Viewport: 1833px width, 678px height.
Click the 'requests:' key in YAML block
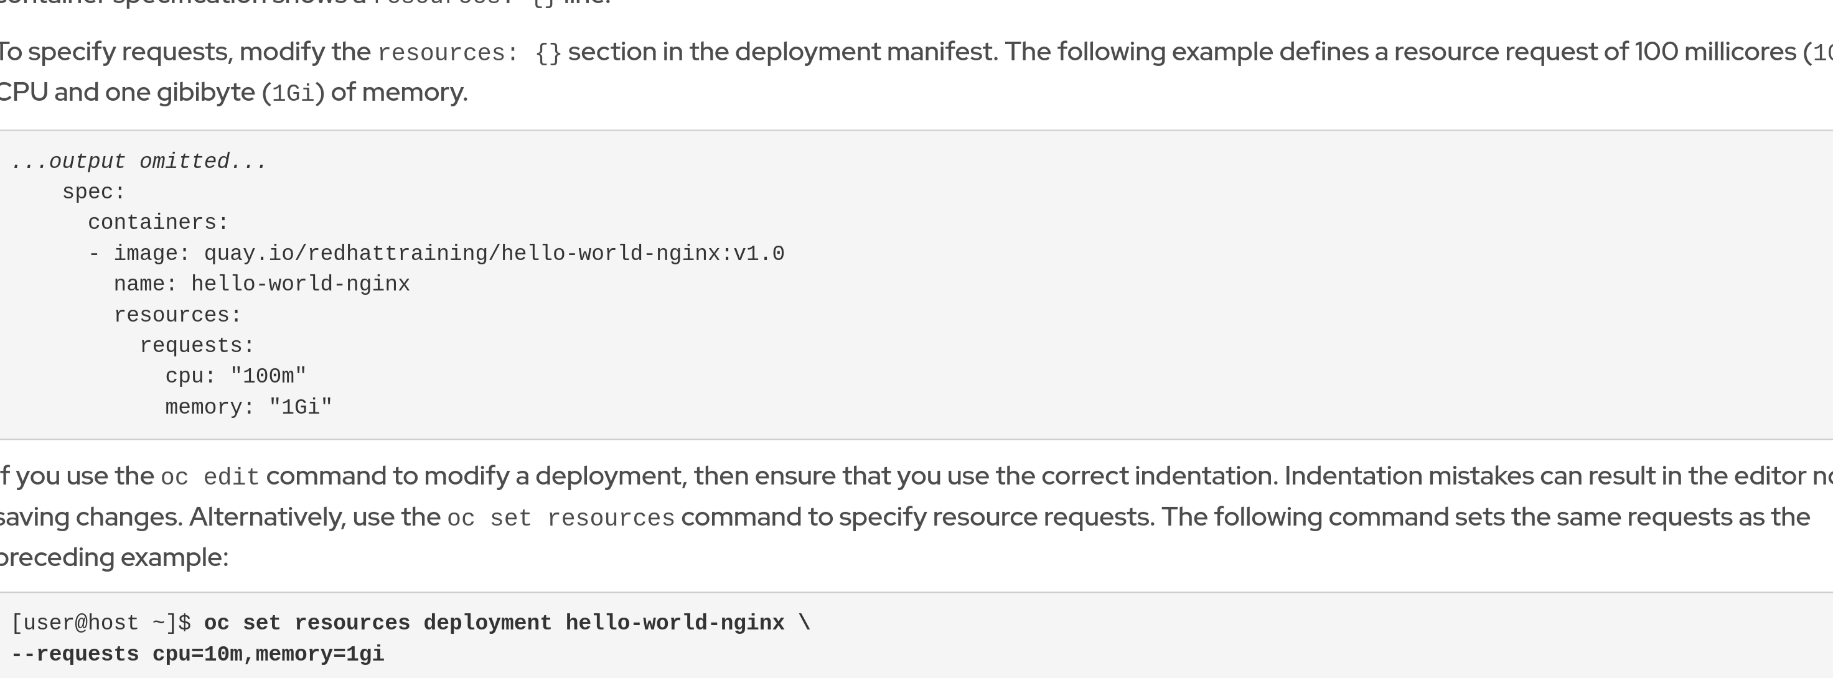pos(197,346)
